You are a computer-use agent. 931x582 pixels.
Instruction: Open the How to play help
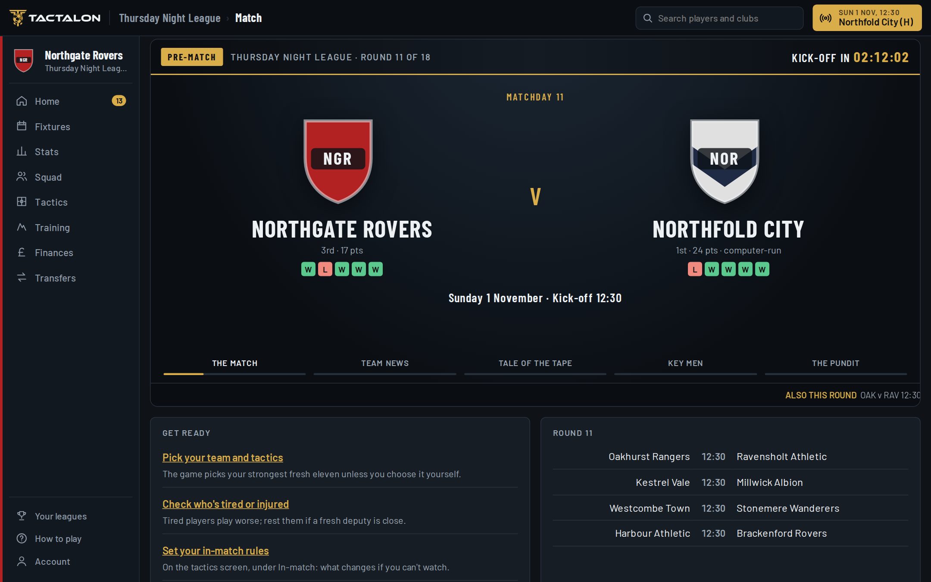click(71, 538)
